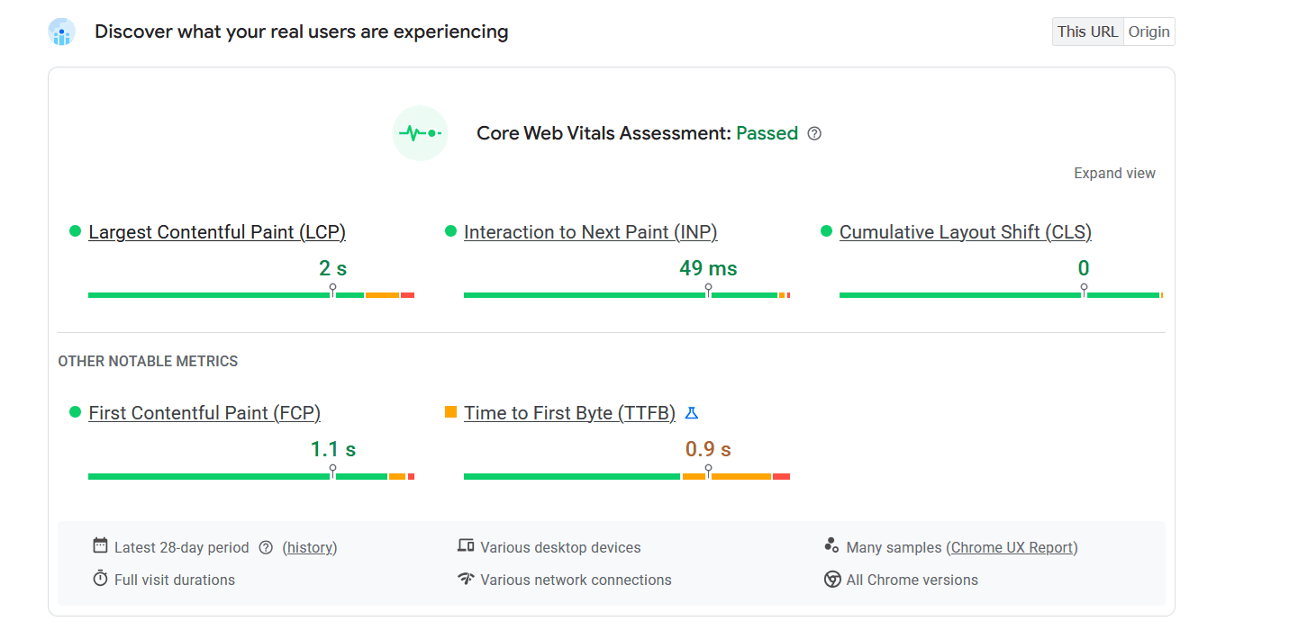Click the TTFB experimental flask icon
The width and height of the screenshot is (1316, 630).
tap(692, 413)
